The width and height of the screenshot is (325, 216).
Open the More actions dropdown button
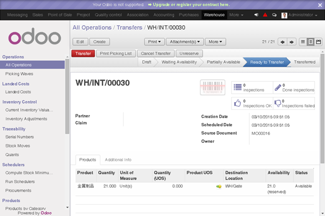tap(216, 42)
